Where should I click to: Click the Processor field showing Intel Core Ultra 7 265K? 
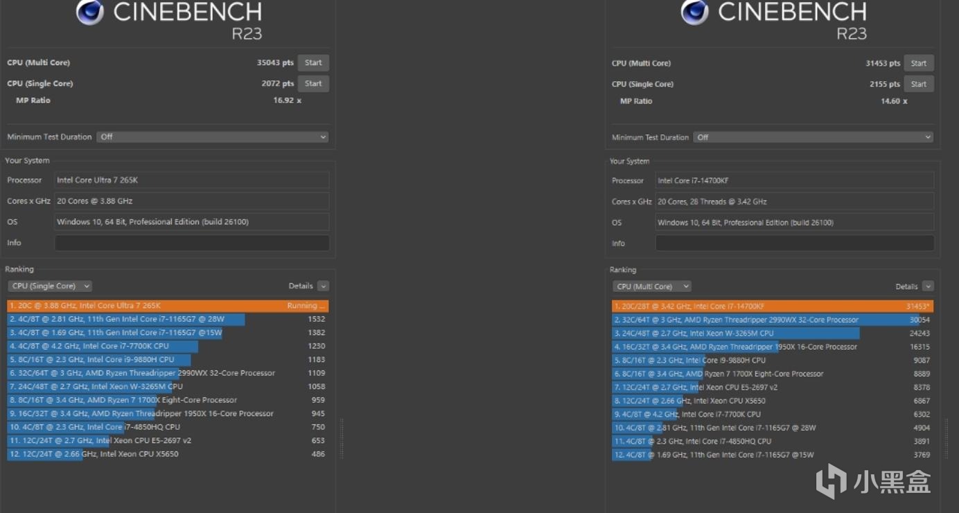pyautogui.click(x=192, y=180)
